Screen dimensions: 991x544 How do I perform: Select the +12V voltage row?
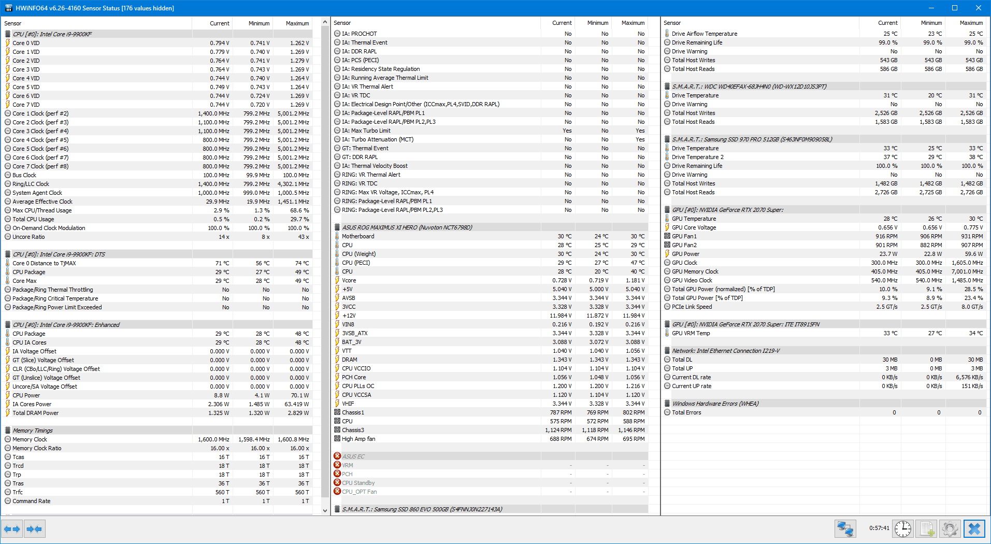[491, 316]
